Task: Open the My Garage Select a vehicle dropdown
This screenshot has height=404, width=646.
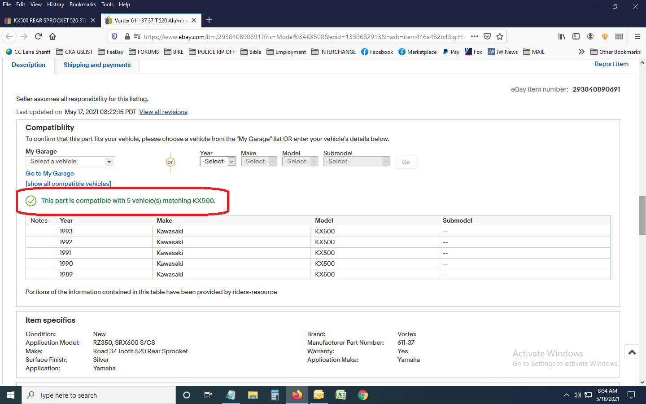Action: tap(70, 162)
